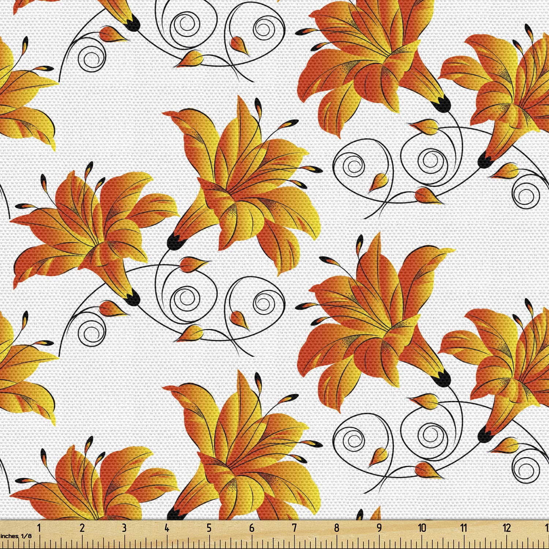Click the number 11 on the ruler
Image resolution: width=549 pixels, height=549 pixels.
click(464, 528)
